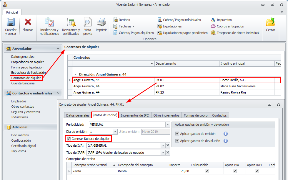Open Traspasos de dinero individual
Viewport: 288px width, 180px height.
pyautogui.click(x=235, y=33)
